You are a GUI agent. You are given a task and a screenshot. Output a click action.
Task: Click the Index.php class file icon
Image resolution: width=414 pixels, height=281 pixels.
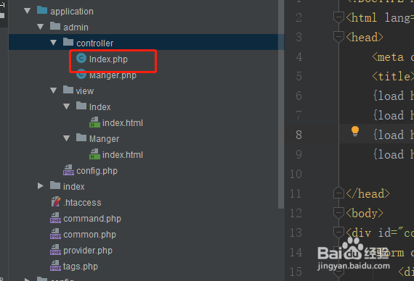point(81,58)
